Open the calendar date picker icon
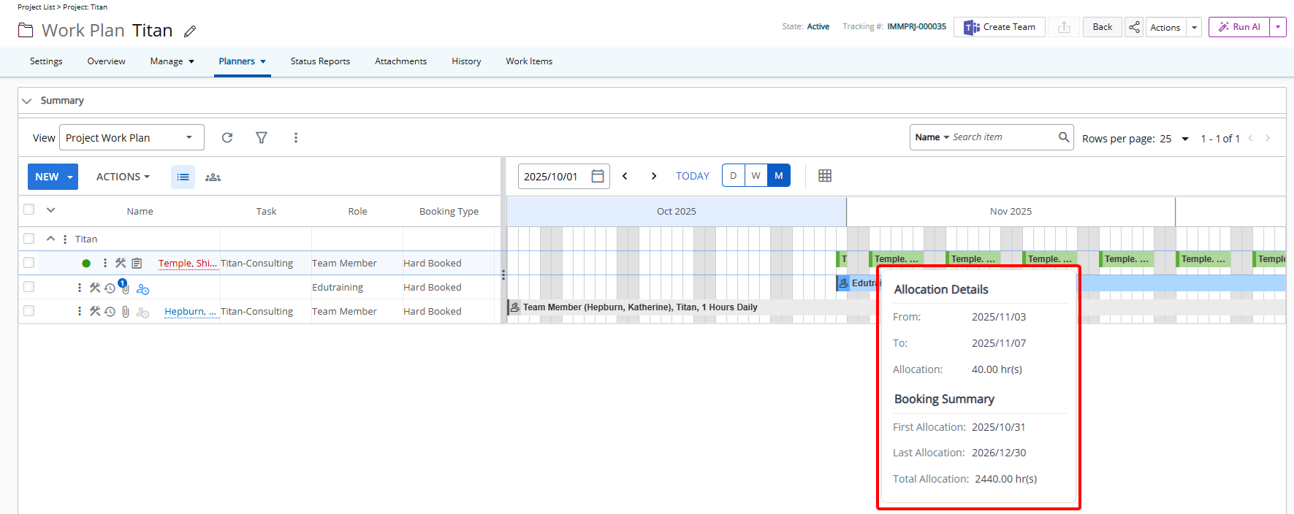Screen dimensions: 1294x514 [x=598, y=176]
